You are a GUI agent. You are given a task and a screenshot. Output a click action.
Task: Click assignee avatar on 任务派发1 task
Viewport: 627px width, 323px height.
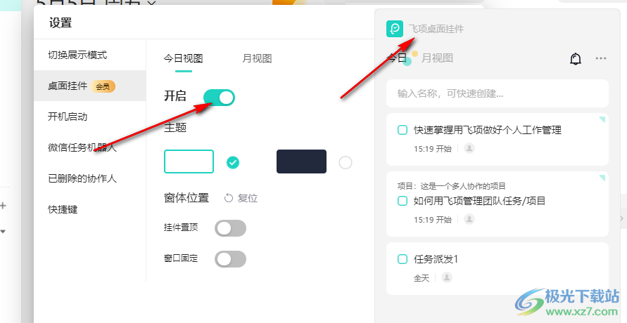pos(447,277)
